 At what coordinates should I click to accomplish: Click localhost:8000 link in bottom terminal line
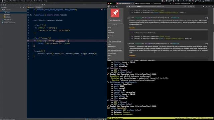tap(146, 106)
